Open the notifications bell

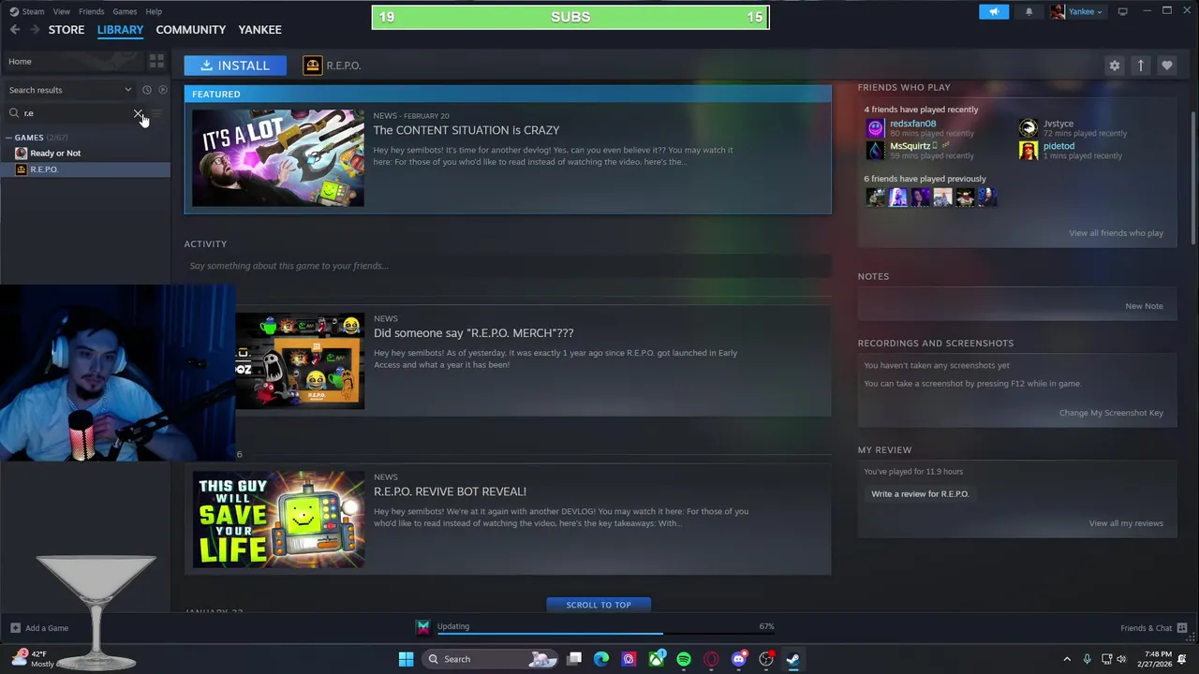pyautogui.click(x=1029, y=11)
